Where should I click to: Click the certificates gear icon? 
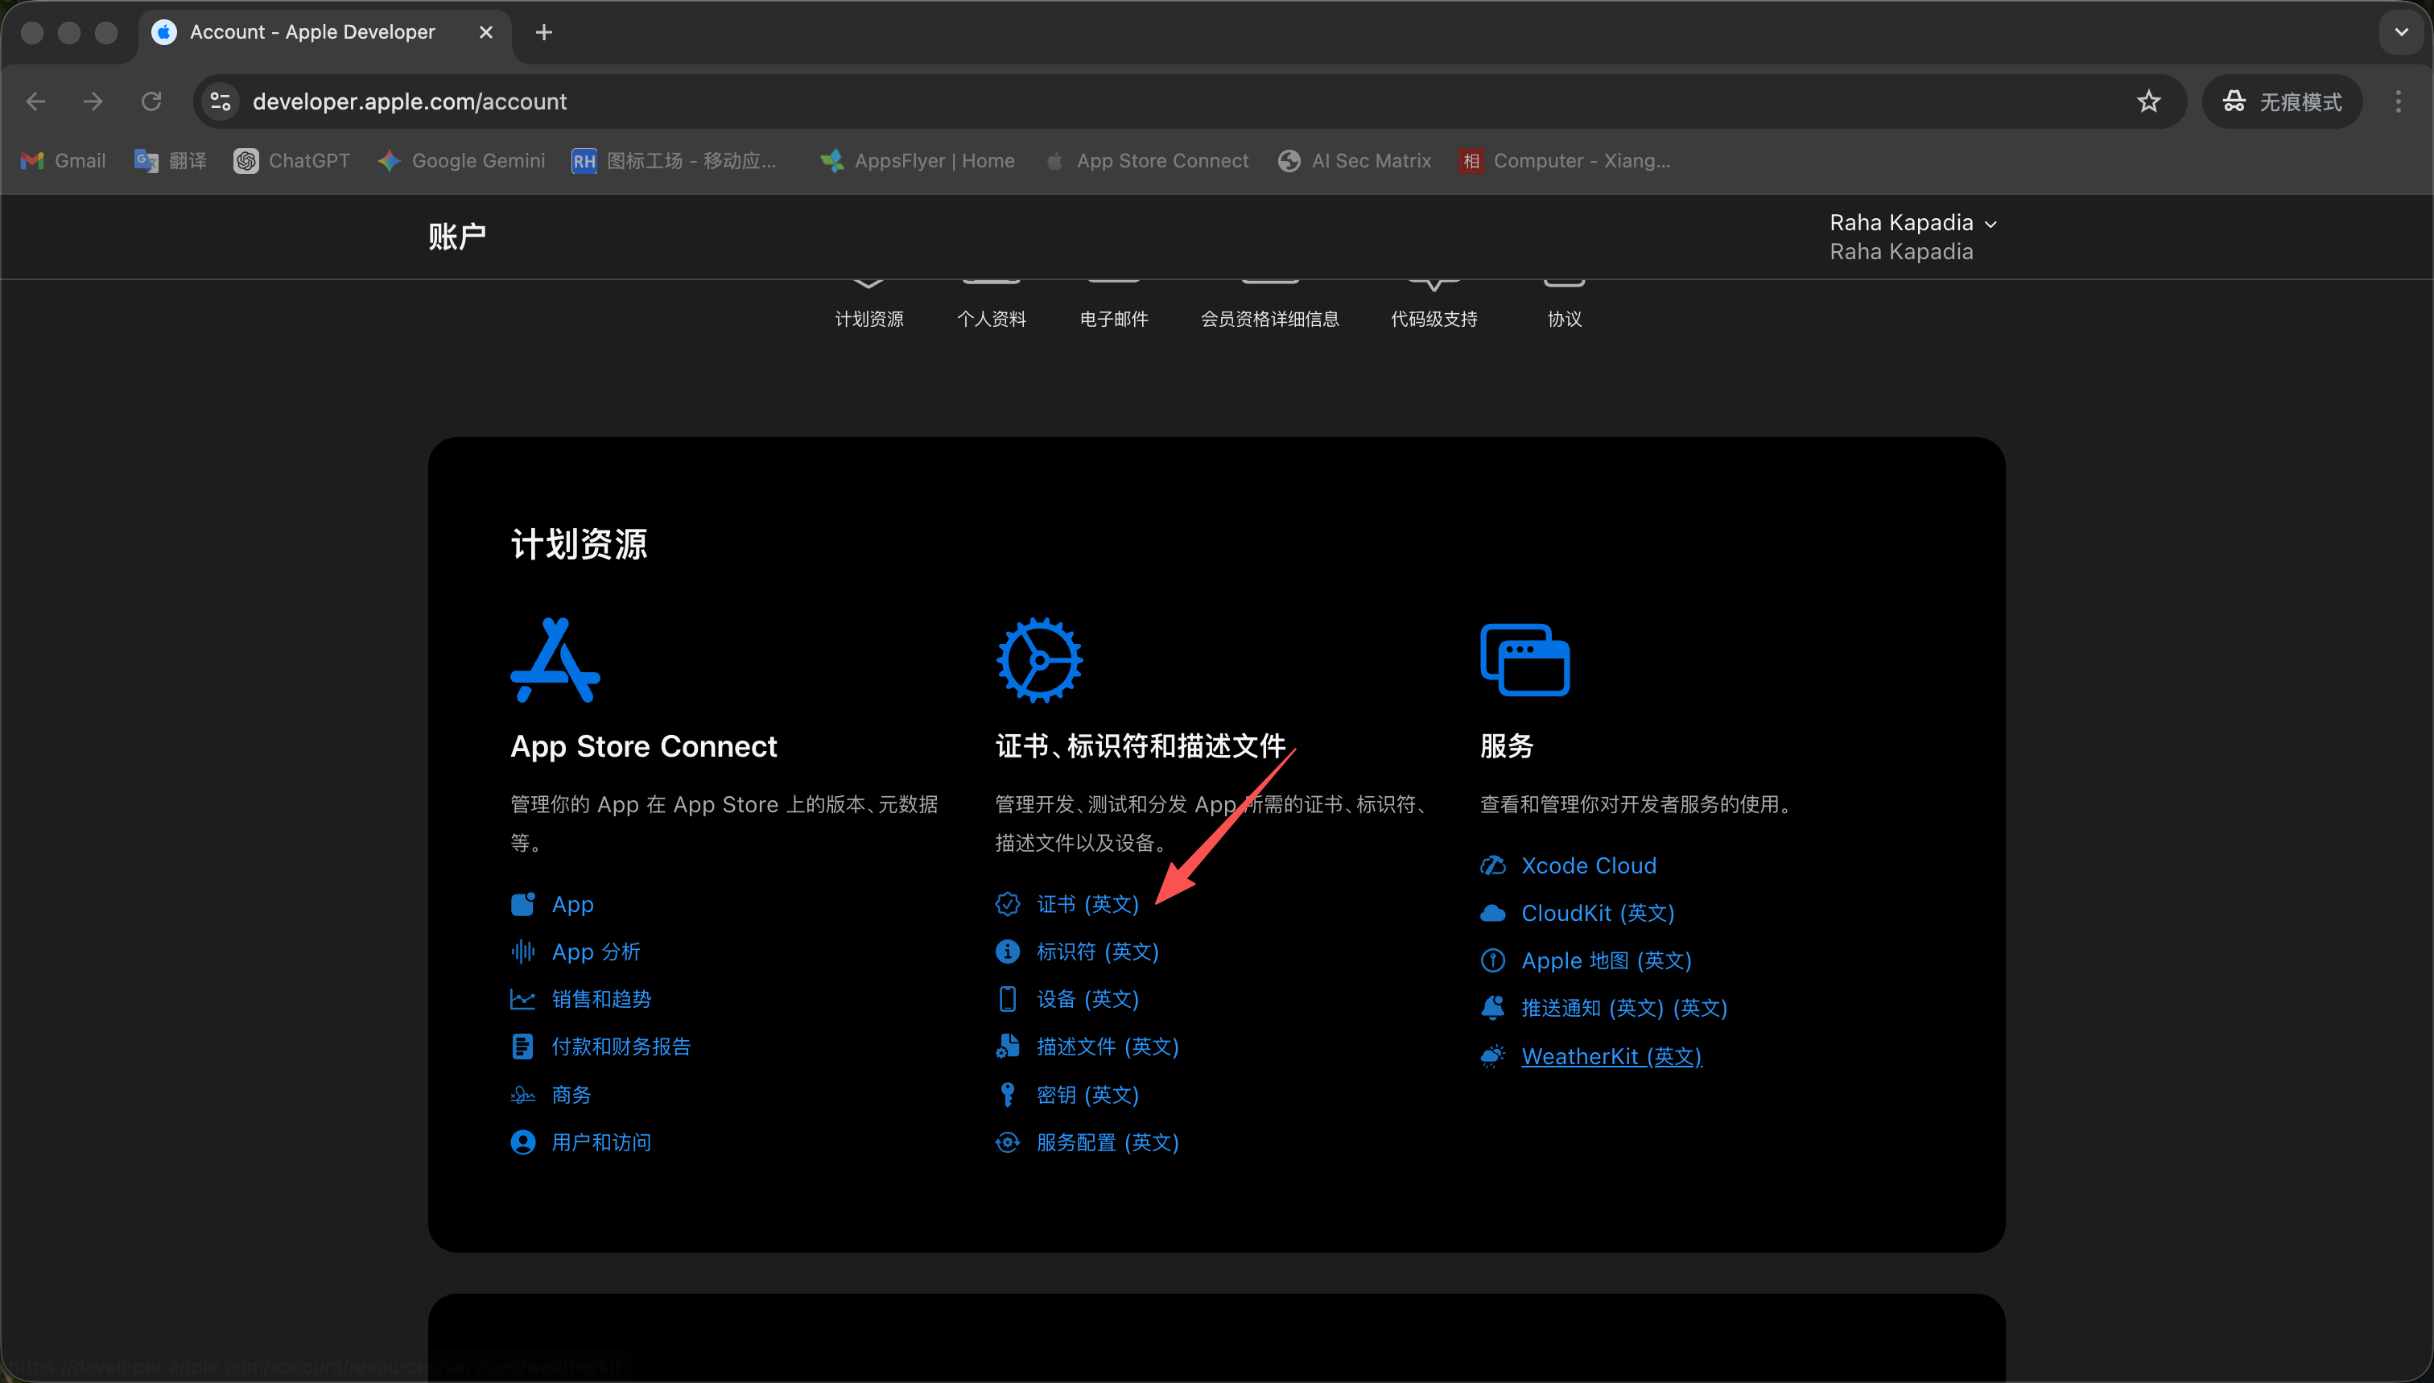pos(1039,660)
